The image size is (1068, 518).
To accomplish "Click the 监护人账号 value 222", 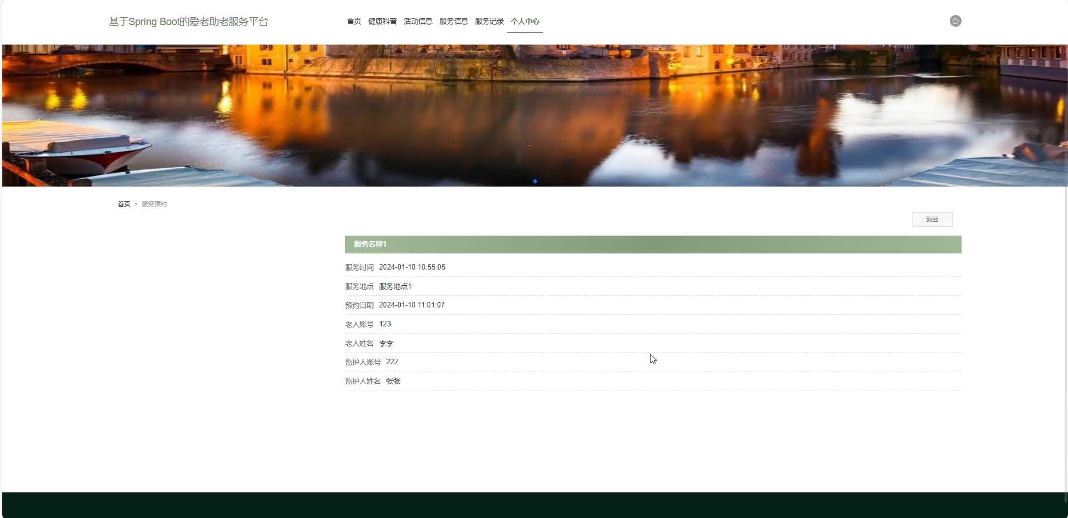I will tap(392, 362).
